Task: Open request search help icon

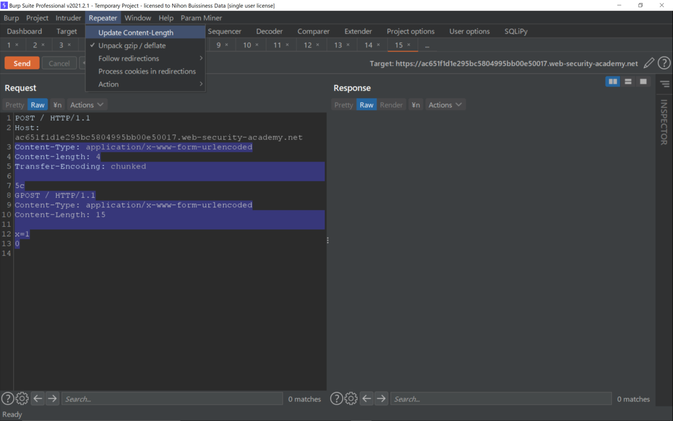Action: [7, 399]
